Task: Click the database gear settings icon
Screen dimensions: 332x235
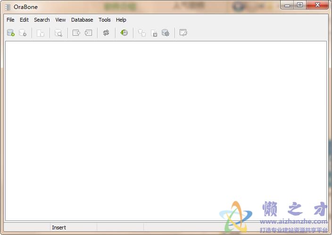Action: tap(166, 33)
